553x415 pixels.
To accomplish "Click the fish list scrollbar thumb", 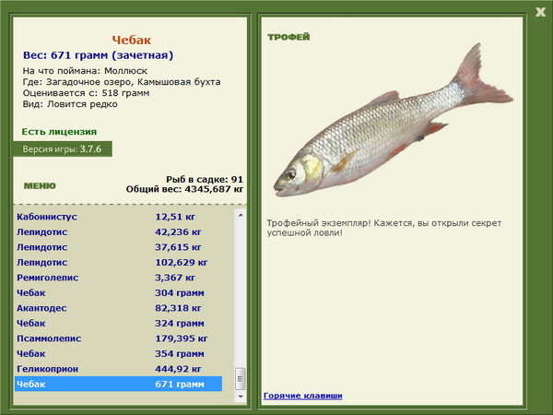I will (x=241, y=379).
